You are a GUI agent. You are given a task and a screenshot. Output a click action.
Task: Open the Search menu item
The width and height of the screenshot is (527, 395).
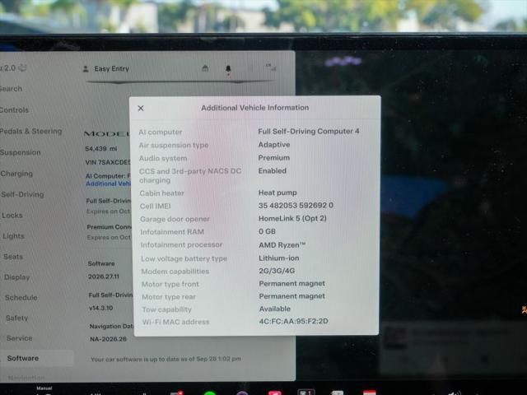[11, 89]
